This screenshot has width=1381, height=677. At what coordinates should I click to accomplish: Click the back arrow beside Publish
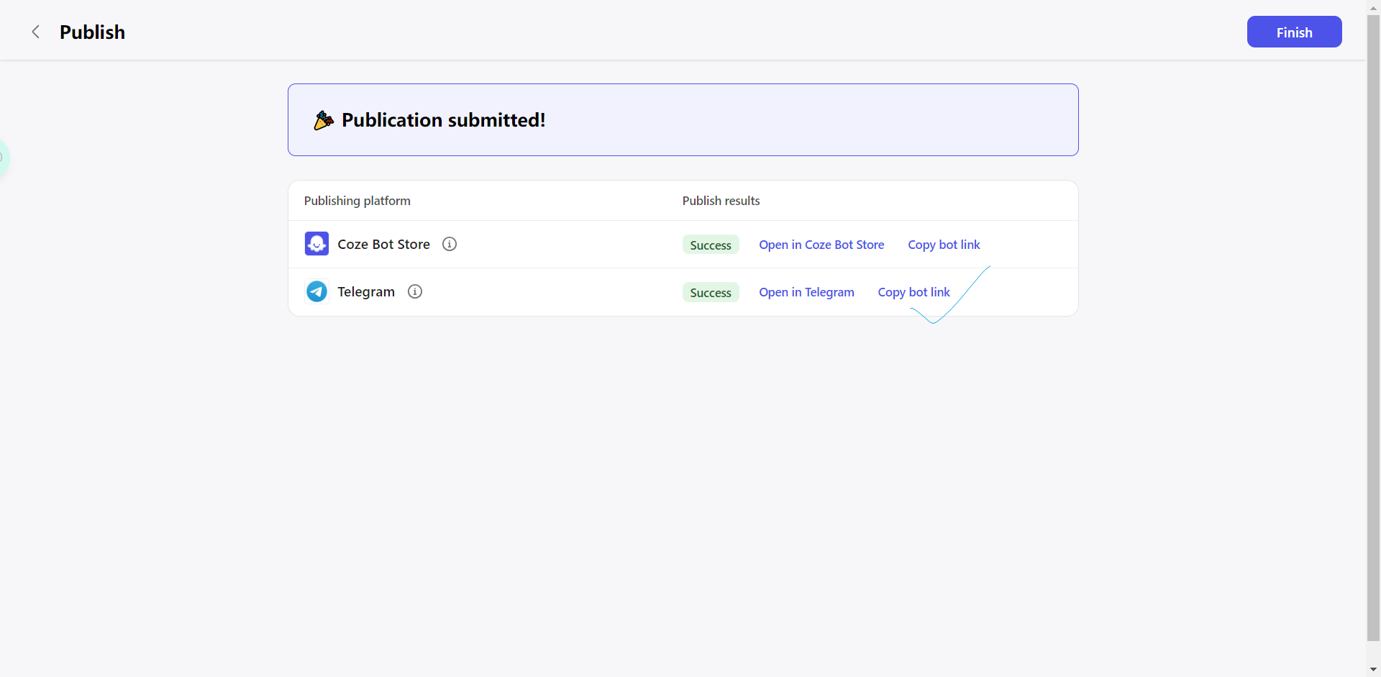pos(35,32)
